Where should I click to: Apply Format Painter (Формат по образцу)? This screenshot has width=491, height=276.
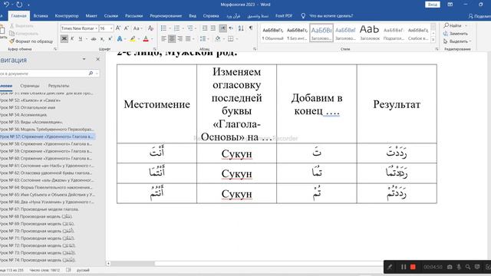31,41
